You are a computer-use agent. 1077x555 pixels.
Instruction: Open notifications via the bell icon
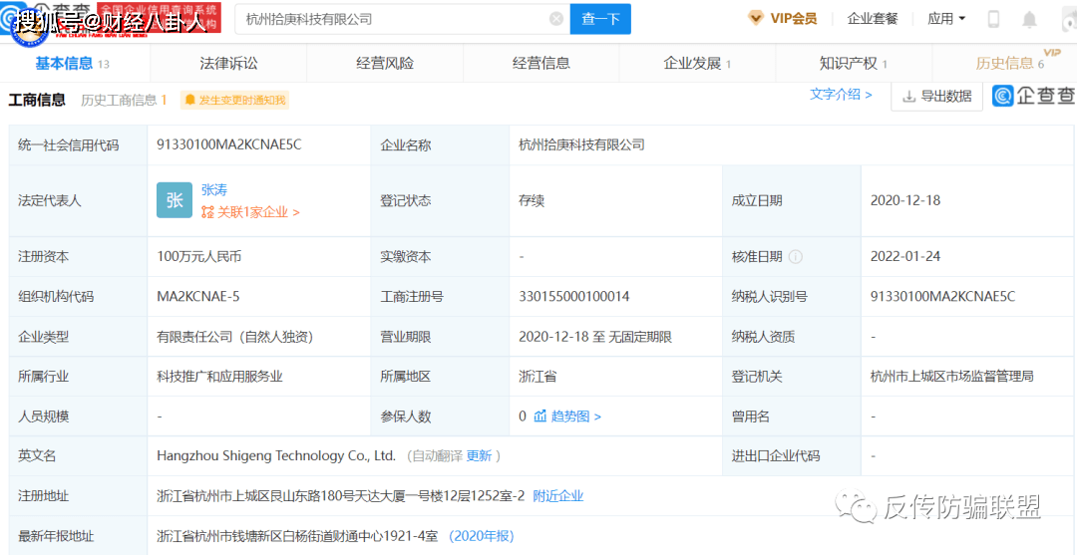1029,19
